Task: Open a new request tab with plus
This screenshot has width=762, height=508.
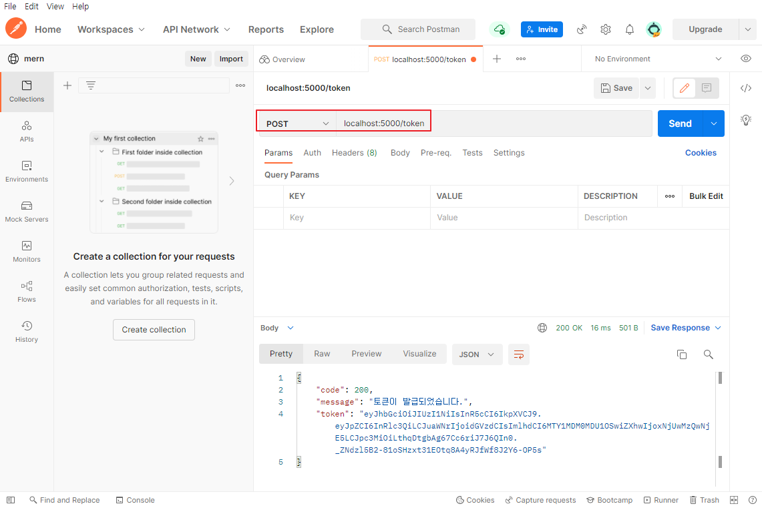Action: coord(497,59)
